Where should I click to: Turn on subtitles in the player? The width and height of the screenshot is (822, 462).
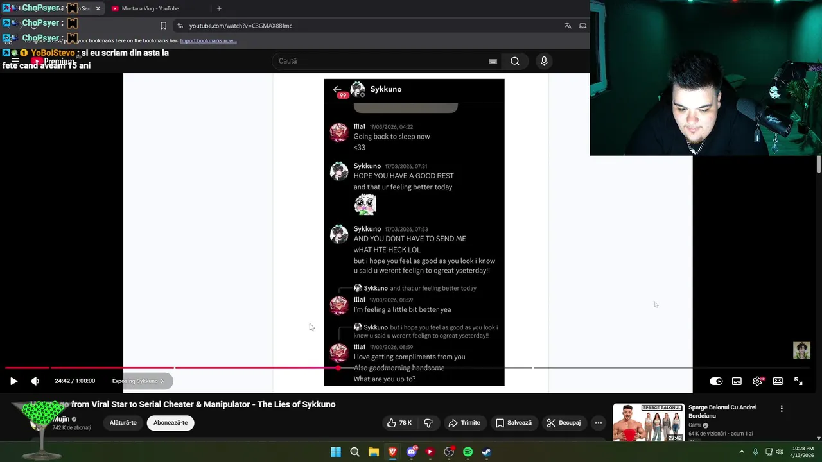(x=737, y=381)
